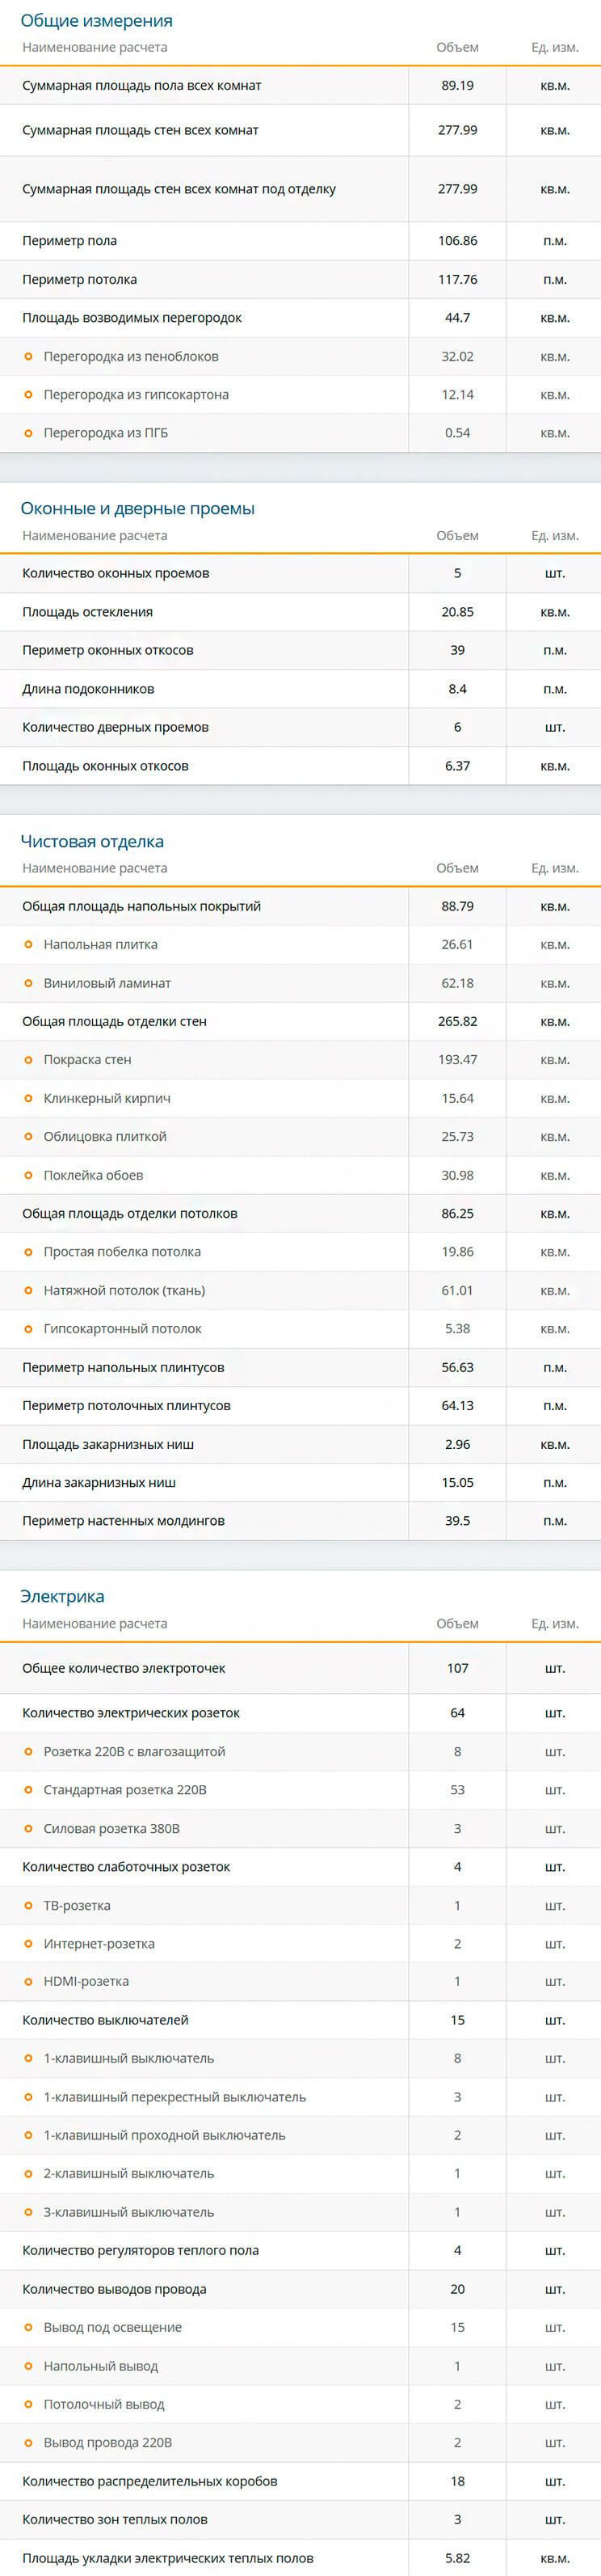This screenshot has width=601, height=2576.
Task: Expand the Площадь возводимых перегородок row
Action: 132,318
